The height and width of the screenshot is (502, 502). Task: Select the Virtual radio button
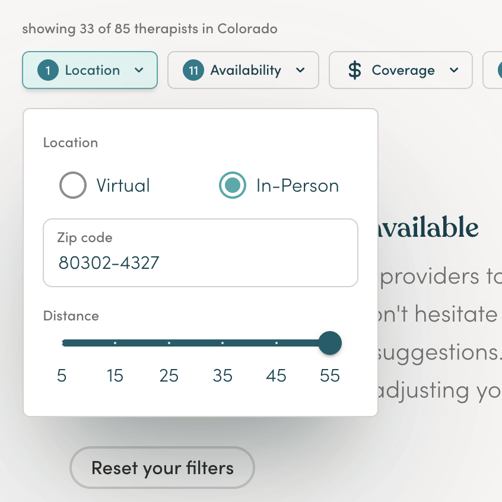click(x=73, y=185)
